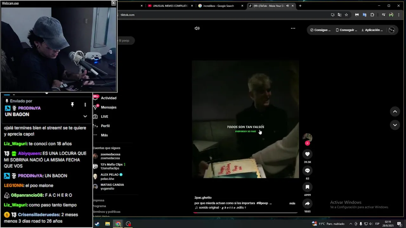This screenshot has height=228, width=406.
Task: Click the Aplicación download button
Action: pyautogui.click(x=372, y=30)
